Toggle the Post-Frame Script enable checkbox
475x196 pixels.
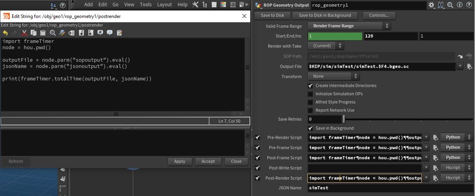[x=257, y=158]
